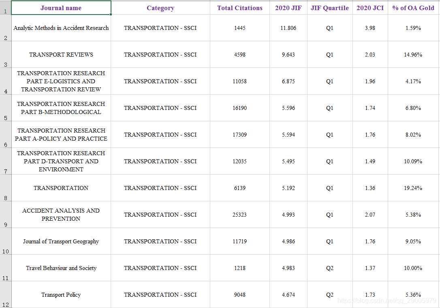
Task: Select Q2 quartile for Travel Behaviour and Society
Action: (x=330, y=268)
